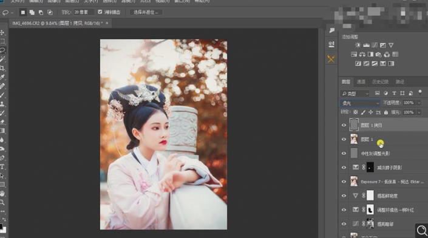The width and height of the screenshot is (428, 238).
Task: Hide the 中性灰调整光影 layer eye
Action: [344, 154]
